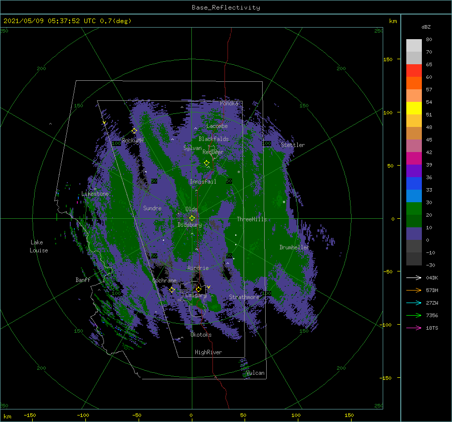
Task: Click the Strathmore label
Action: 244,297
